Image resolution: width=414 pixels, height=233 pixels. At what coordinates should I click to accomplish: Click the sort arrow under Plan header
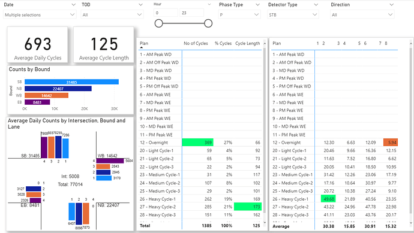pos(141,48)
